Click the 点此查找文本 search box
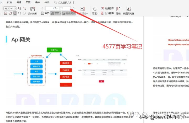Viewport: 189px width, 123px height. coord(63,3)
